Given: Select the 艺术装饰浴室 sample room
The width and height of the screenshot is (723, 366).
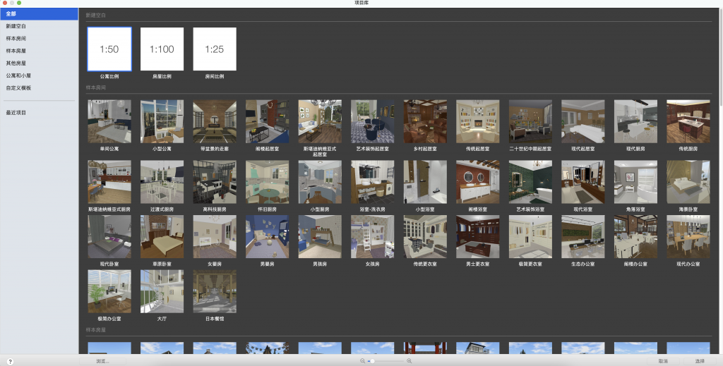Looking at the screenshot, I should [530, 182].
